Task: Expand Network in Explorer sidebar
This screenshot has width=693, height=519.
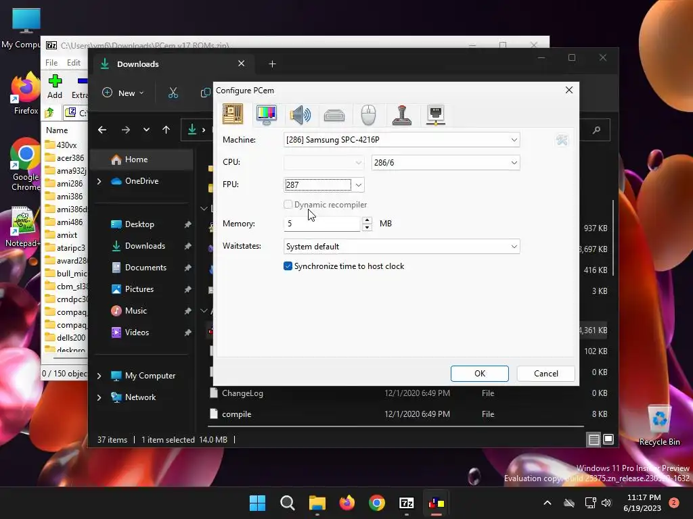Action: click(99, 397)
